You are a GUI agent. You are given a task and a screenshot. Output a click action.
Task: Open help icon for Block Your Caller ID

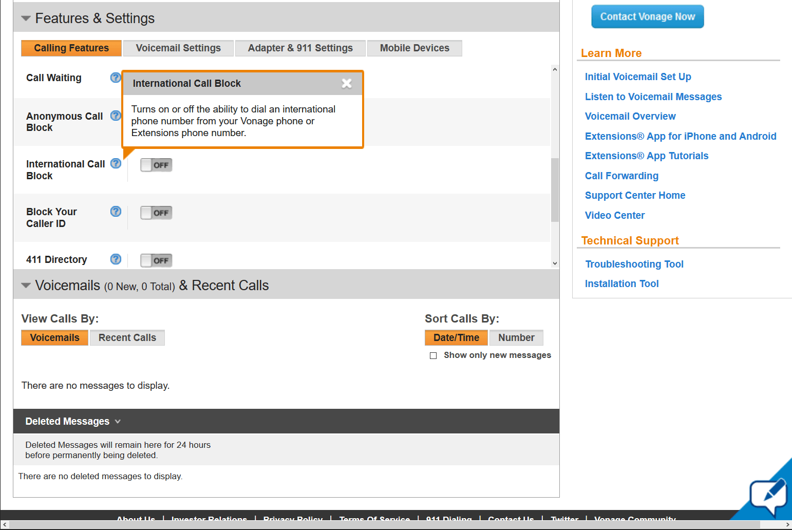tap(116, 211)
